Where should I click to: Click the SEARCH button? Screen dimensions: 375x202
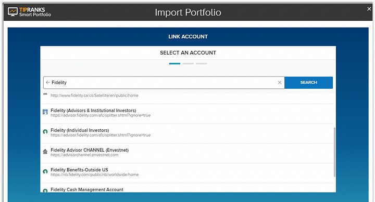[308, 83]
